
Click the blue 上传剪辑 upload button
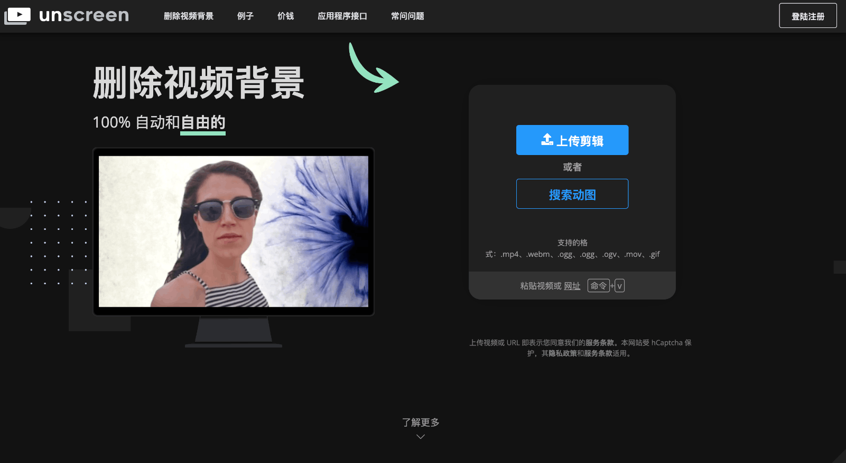click(572, 140)
